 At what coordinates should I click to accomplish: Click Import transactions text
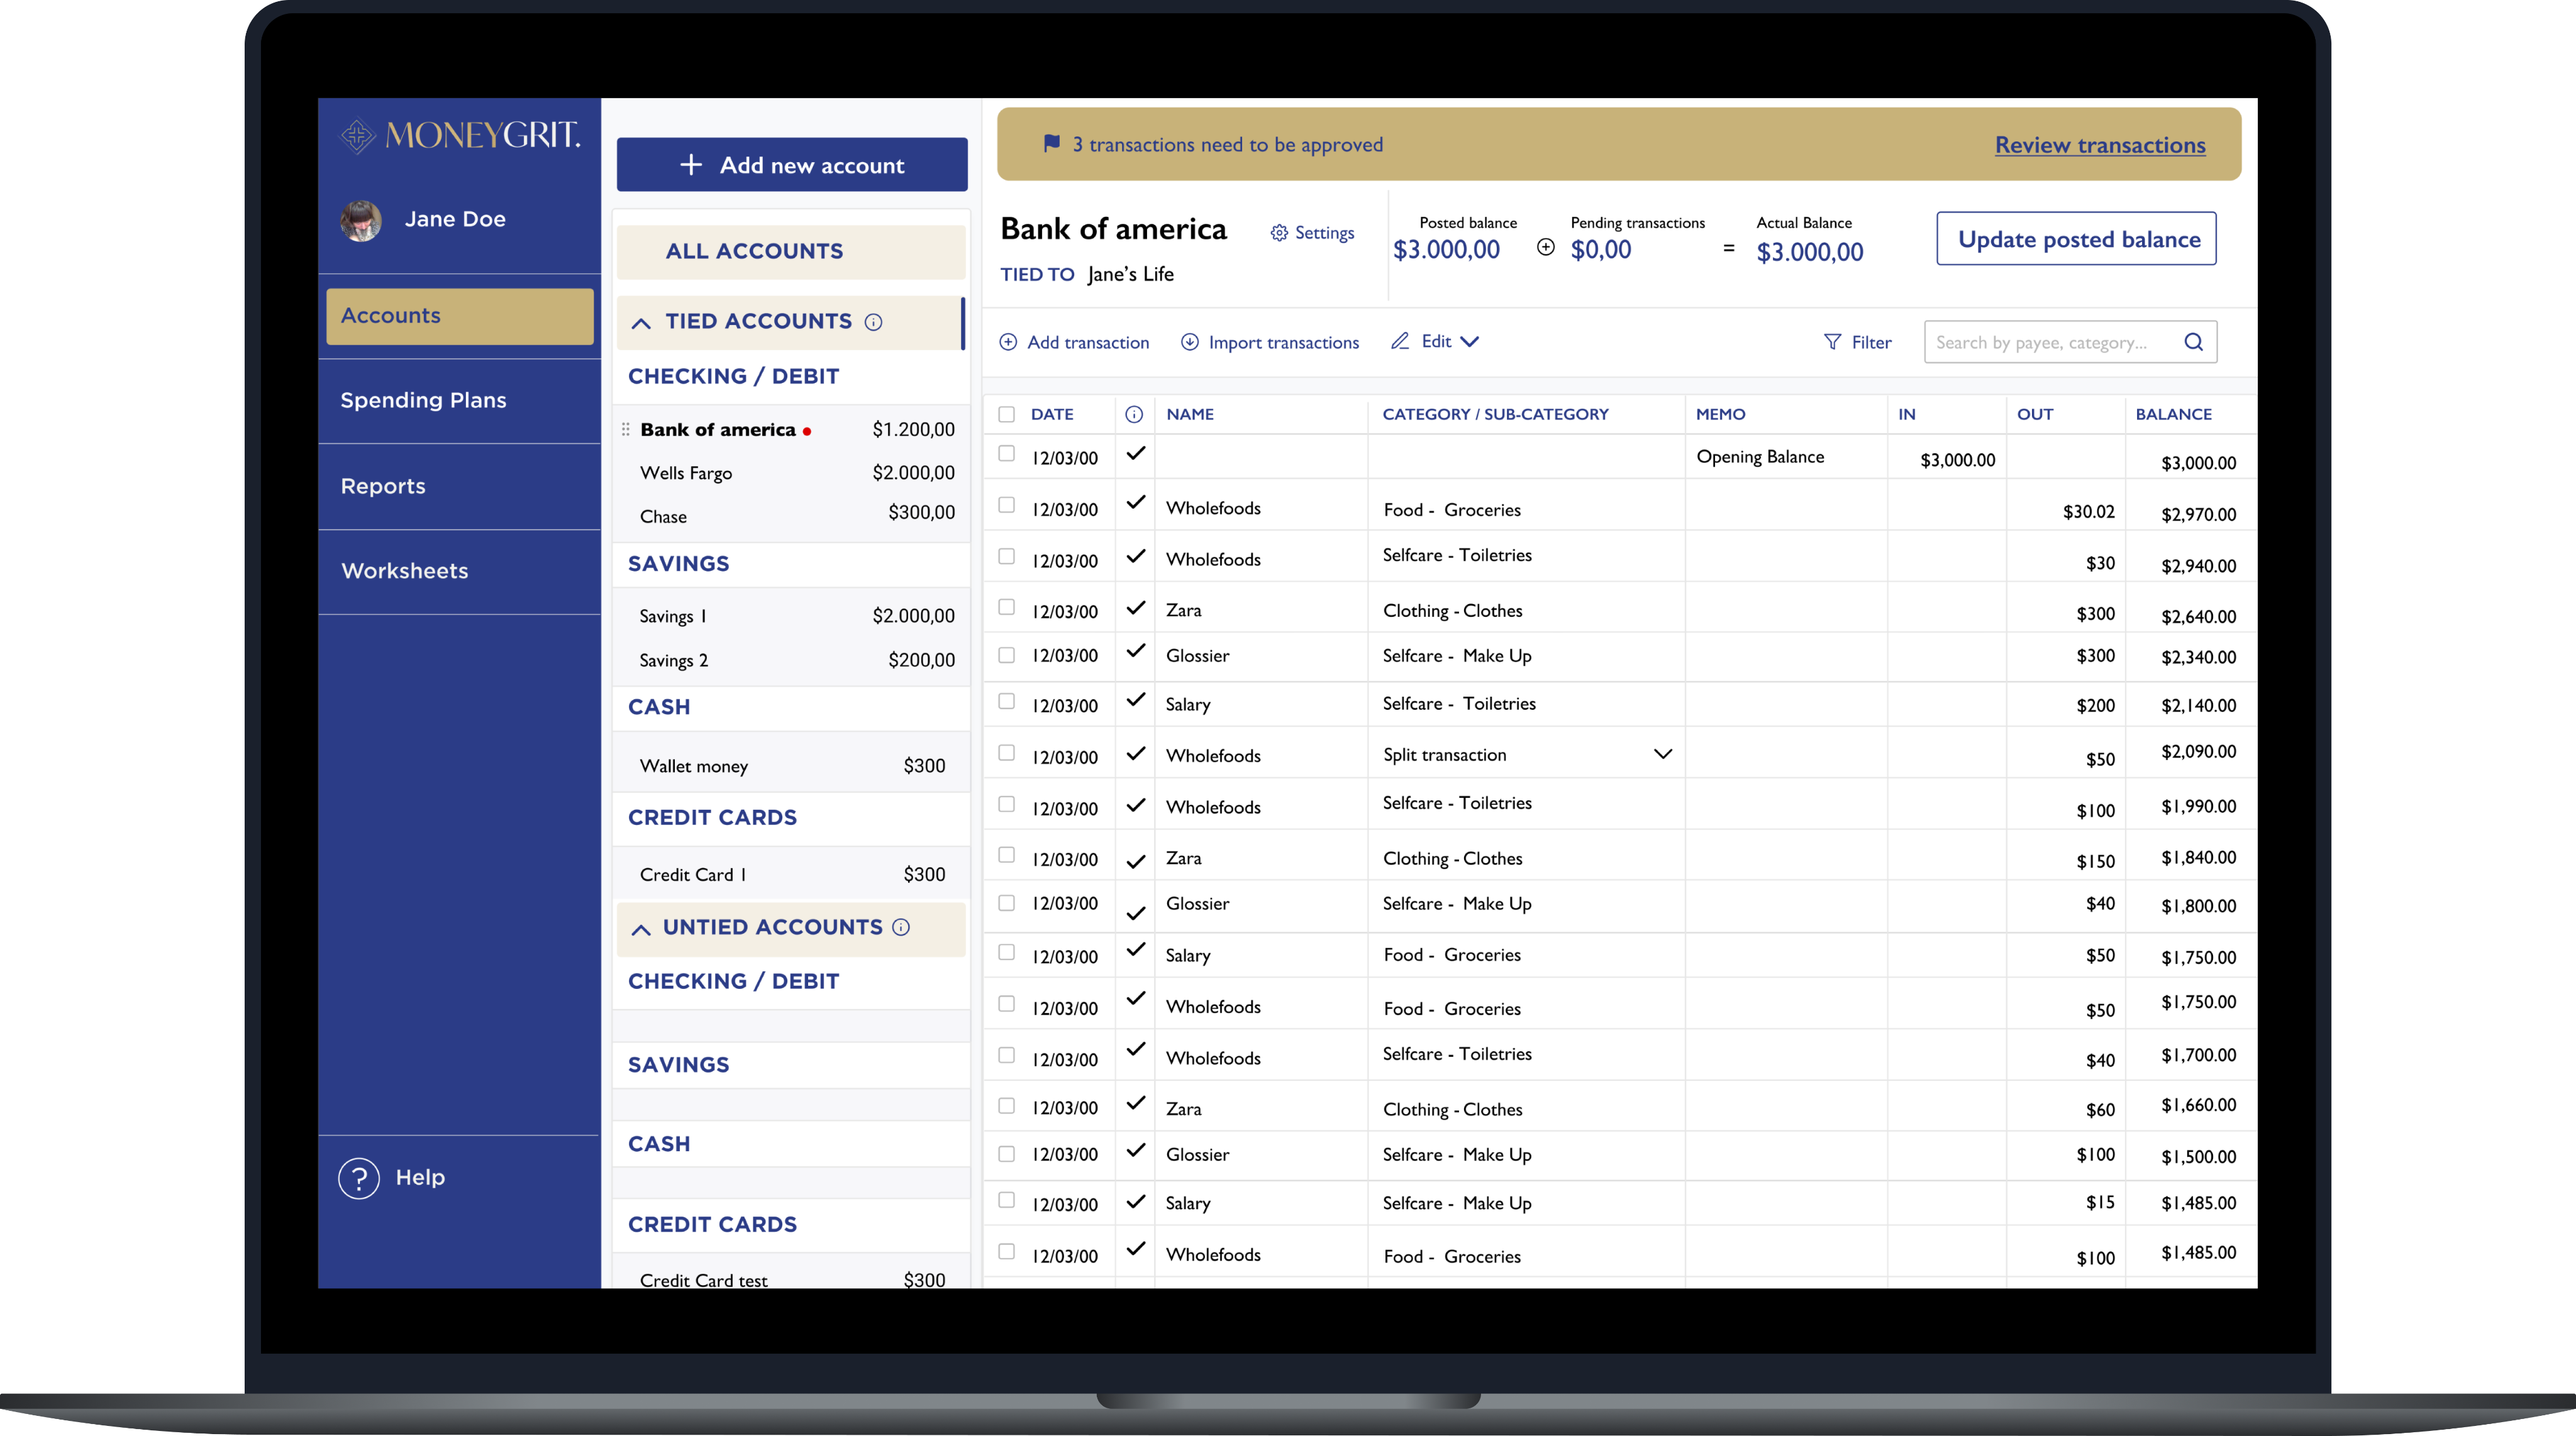point(1283,343)
